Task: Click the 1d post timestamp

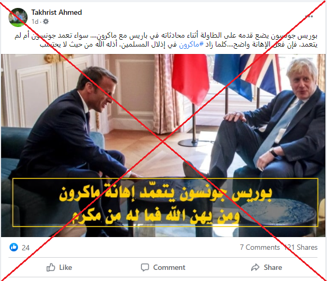Action: tap(35, 22)
